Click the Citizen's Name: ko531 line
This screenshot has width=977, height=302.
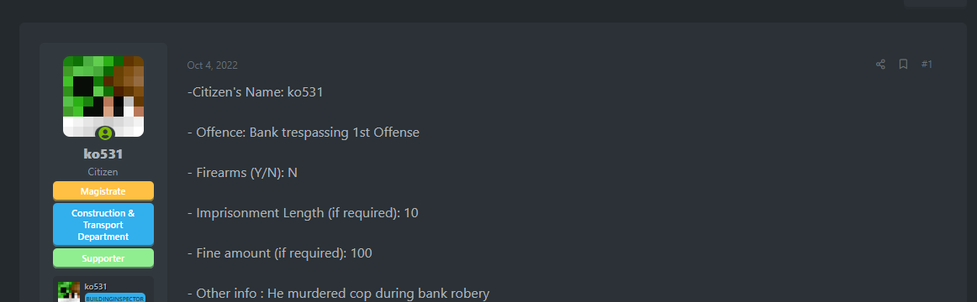pos(255,92)
